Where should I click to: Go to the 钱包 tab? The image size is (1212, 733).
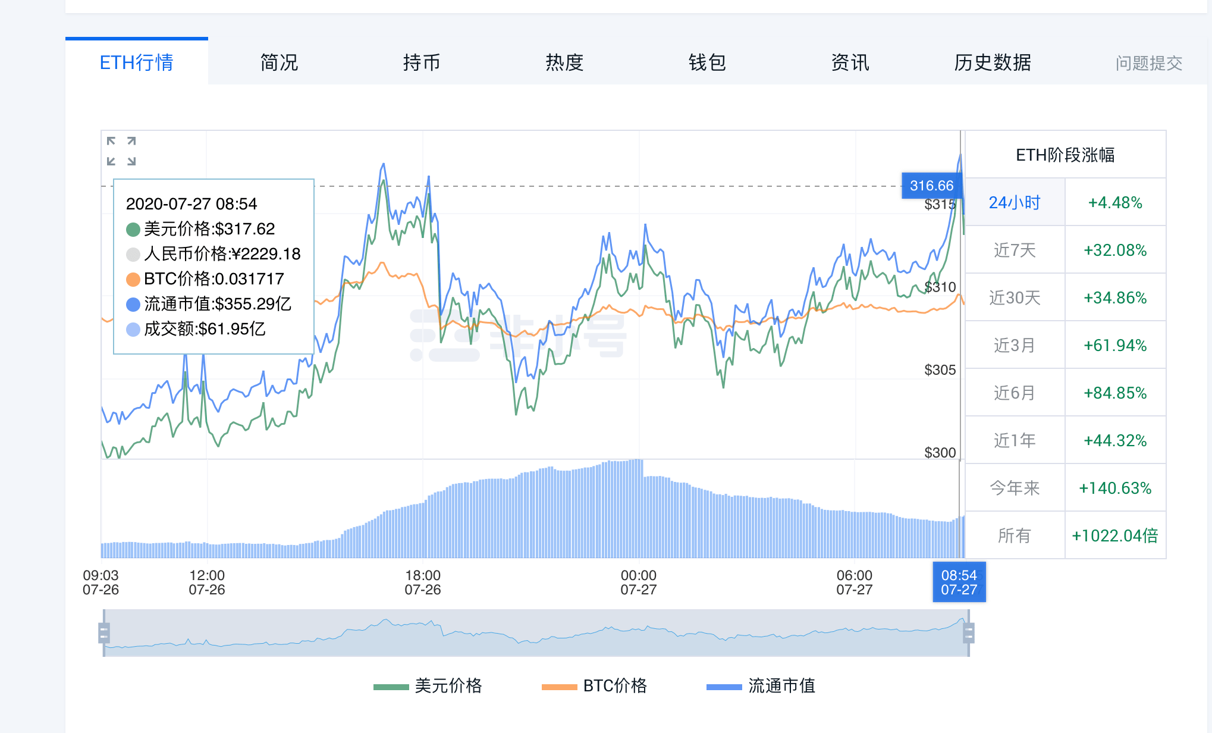point(707,62)
